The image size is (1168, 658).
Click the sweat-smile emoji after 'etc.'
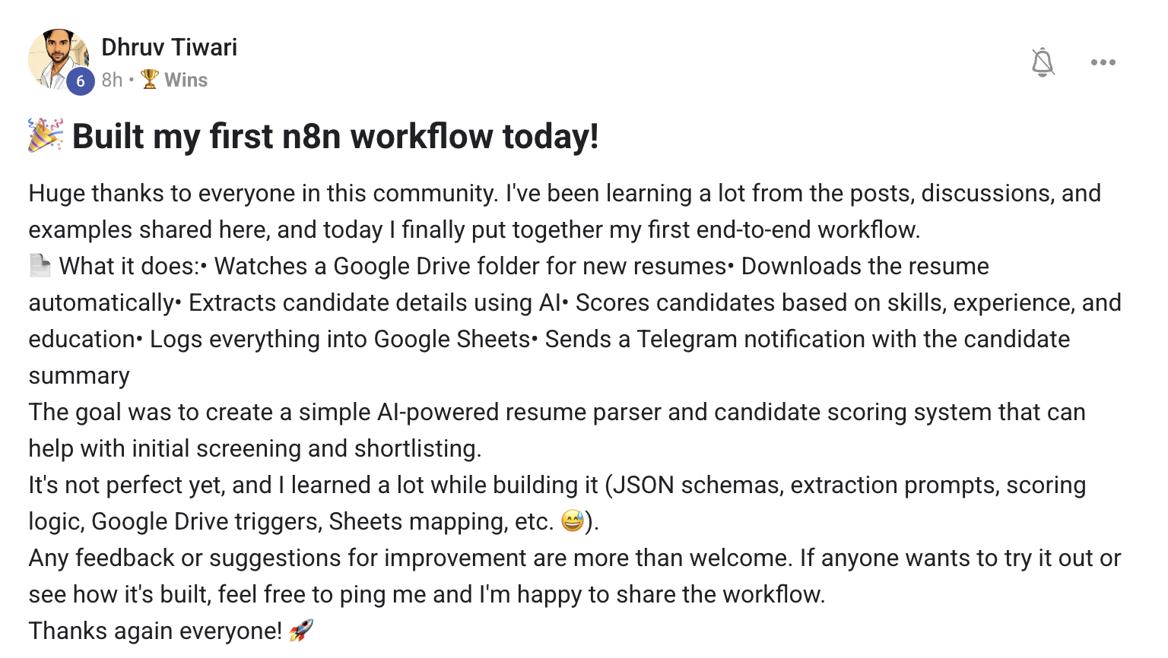573,520
